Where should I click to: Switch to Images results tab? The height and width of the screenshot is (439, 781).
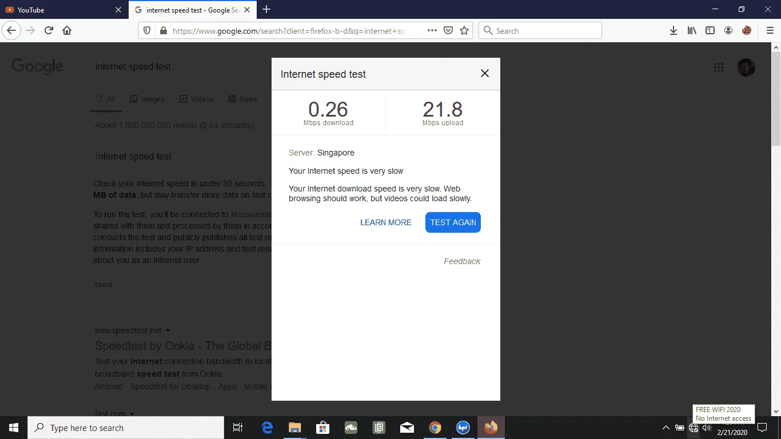[148, 99]
